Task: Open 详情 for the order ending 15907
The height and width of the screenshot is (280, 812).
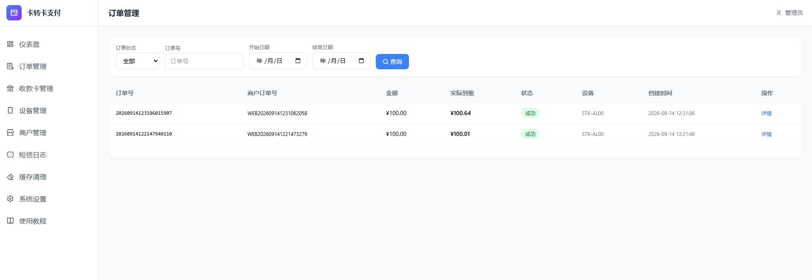Action: point(766,113)
